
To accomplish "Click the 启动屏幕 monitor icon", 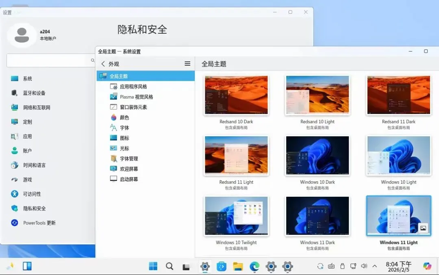I will [113, 179].
